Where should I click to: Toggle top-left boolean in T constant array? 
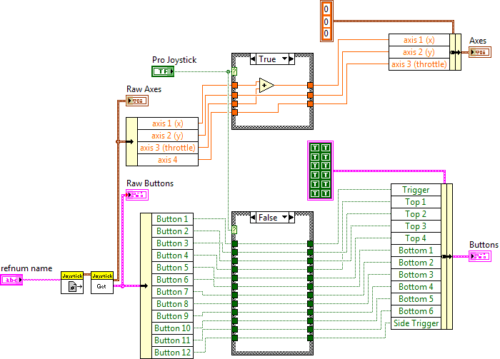pos(316,148)
